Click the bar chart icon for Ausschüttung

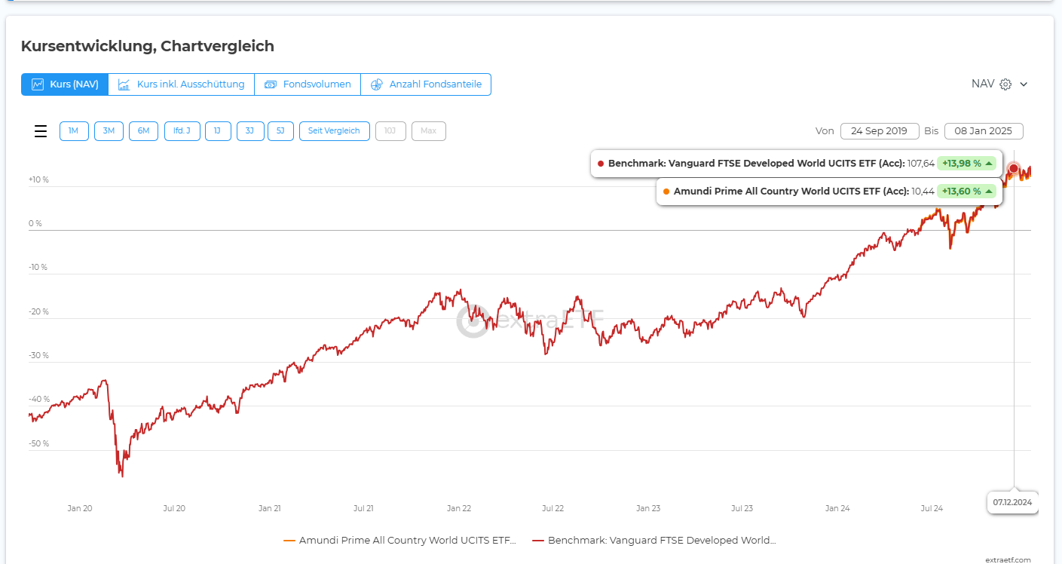[124, 84]
